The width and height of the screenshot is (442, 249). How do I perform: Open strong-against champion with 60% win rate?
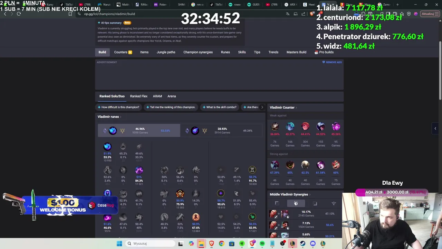click(336, 165)
